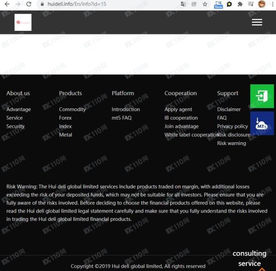The width and height of the screenshot is (276, 271).
Task: Open the platform Introduction link
Action: (x=126, y=109)
